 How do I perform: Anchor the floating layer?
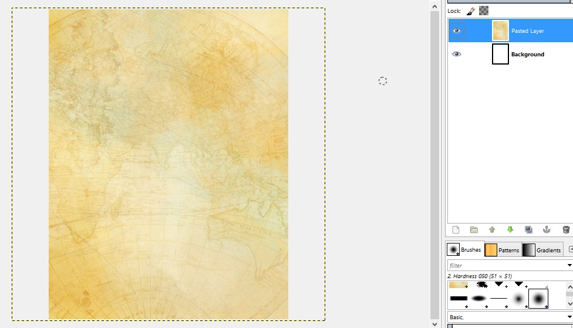(547, 230)
